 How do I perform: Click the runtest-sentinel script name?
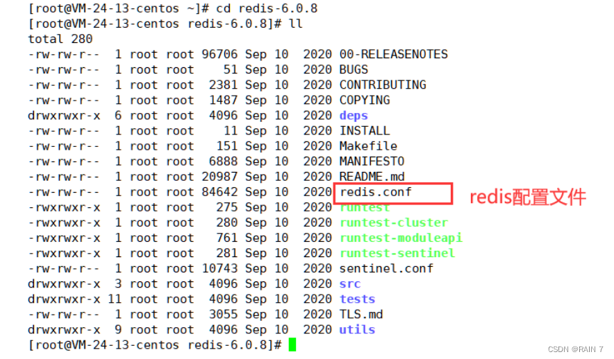click(x=397, y=253)
